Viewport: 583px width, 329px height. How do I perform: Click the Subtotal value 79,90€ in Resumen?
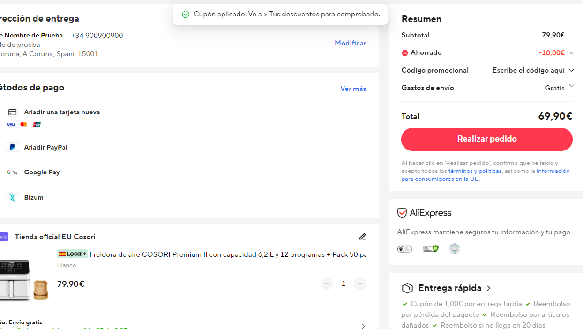553,35
